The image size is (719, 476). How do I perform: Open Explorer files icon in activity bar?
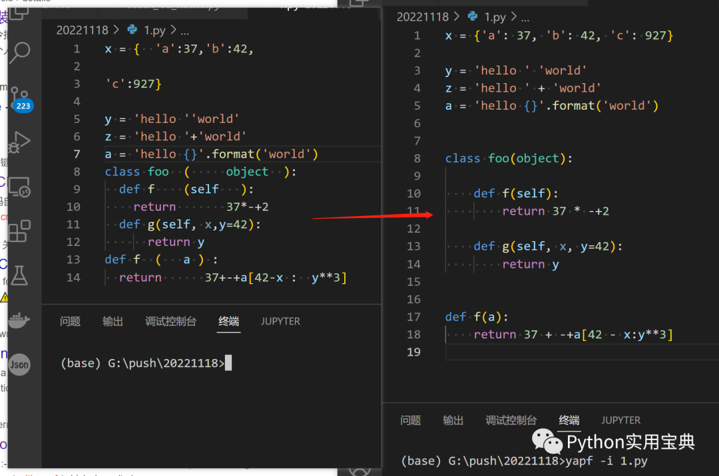pos(20,13)
